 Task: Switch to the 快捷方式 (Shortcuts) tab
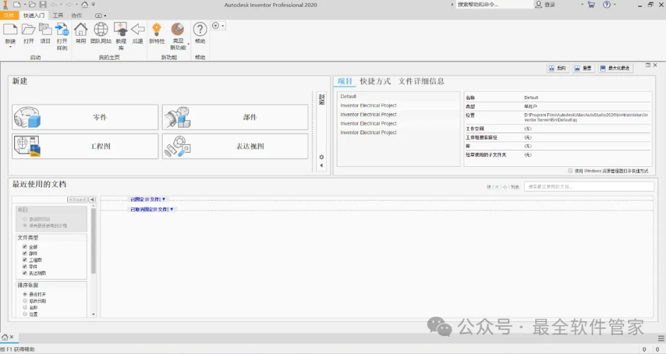[x=375, y=81]
